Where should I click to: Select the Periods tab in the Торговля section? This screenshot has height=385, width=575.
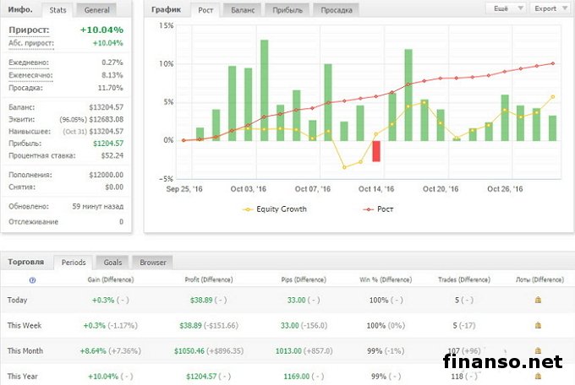point(73,262)
